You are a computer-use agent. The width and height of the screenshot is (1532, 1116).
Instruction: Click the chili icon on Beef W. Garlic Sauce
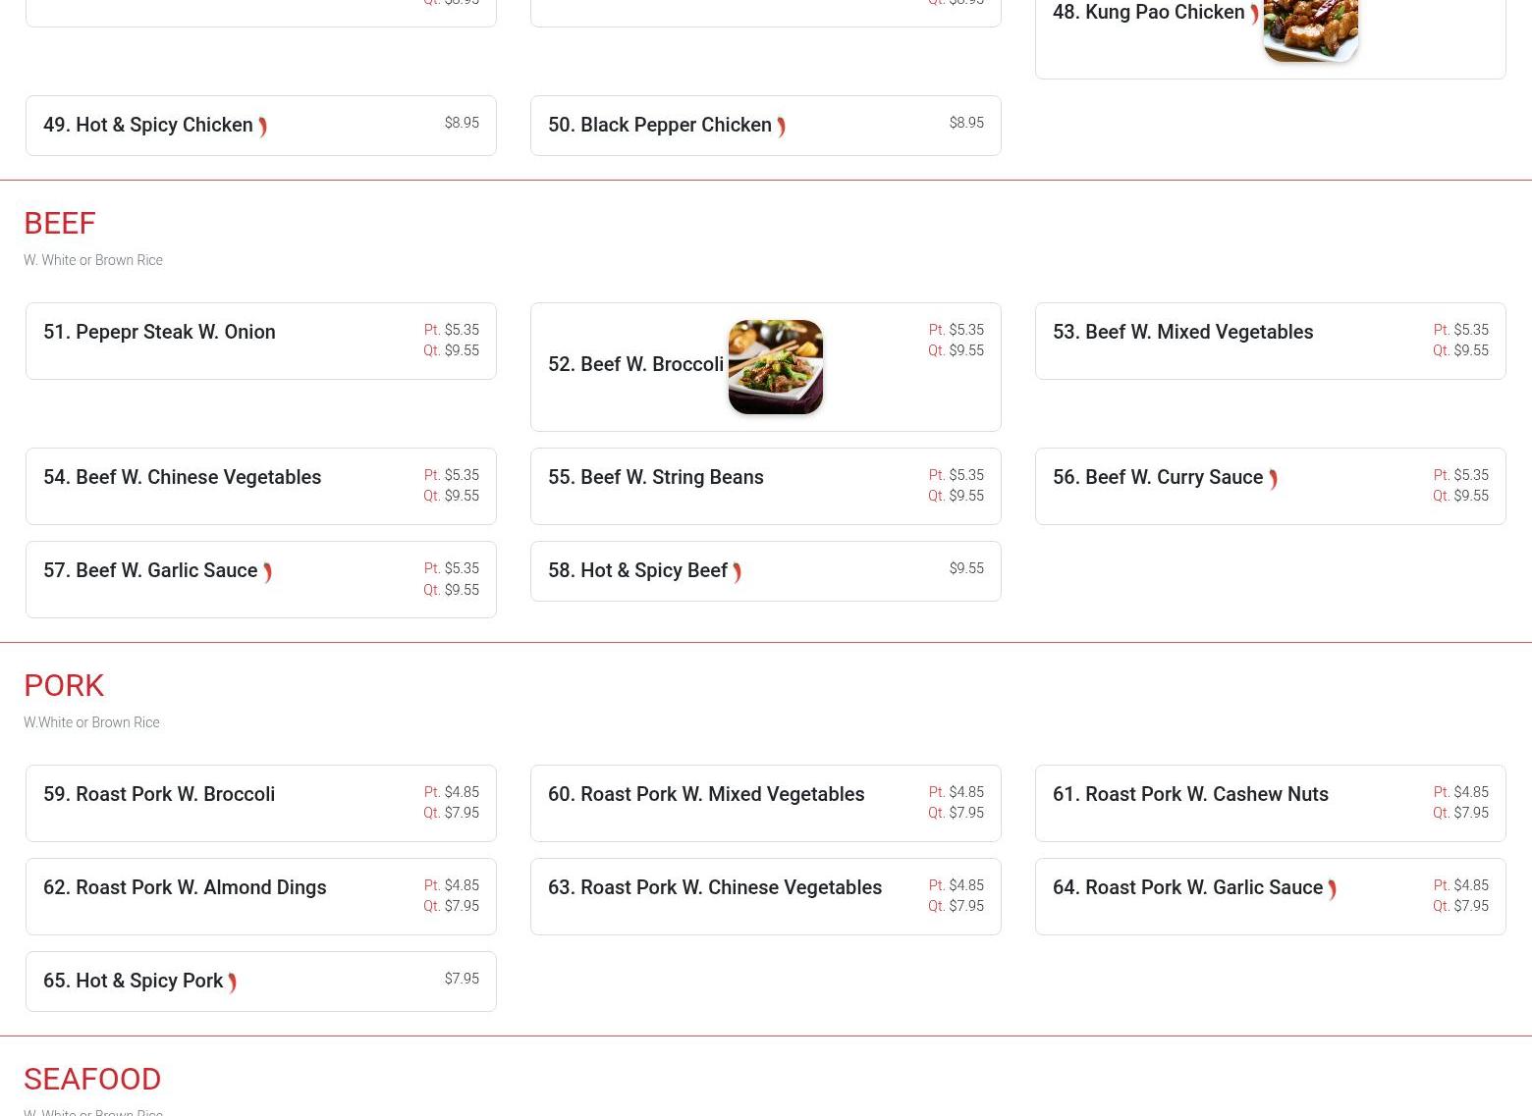click(x=267, y=572)
